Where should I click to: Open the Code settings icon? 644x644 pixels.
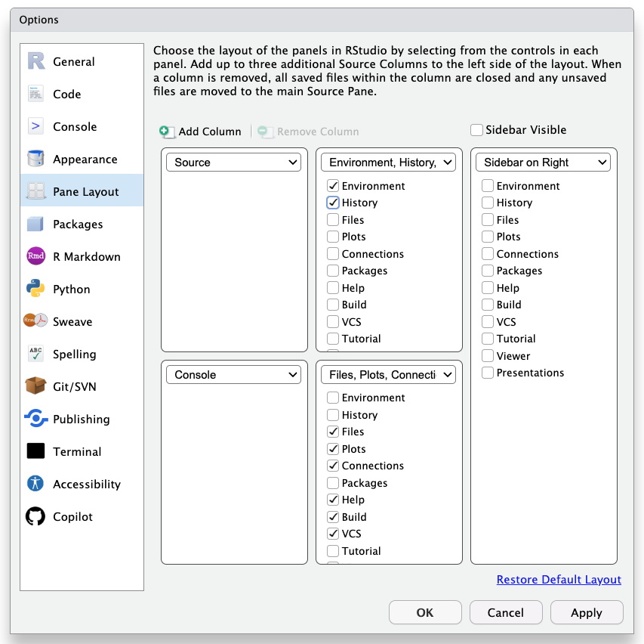coord(35,94)
